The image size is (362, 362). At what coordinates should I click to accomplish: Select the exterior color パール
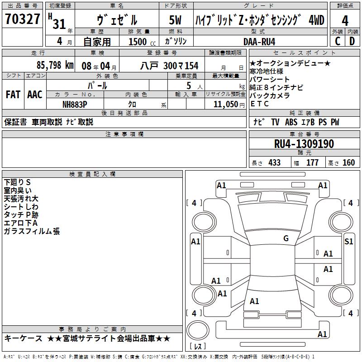(x=97, y=86)
